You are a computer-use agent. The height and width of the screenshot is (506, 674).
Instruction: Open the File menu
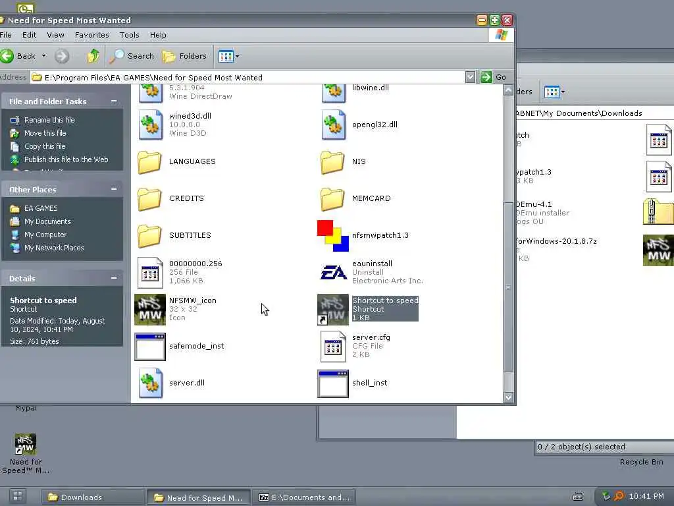[6, 35]
